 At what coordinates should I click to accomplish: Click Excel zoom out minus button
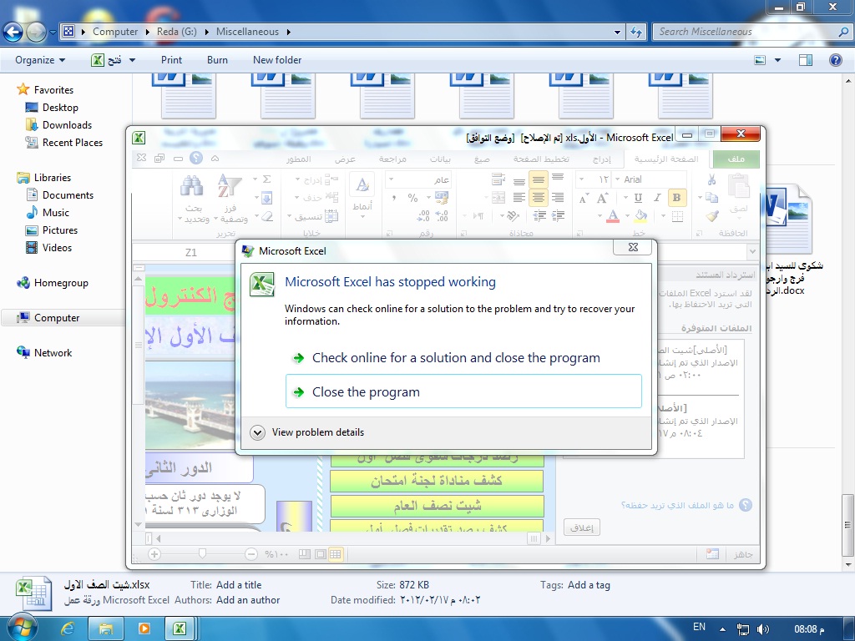click(250, 554)
